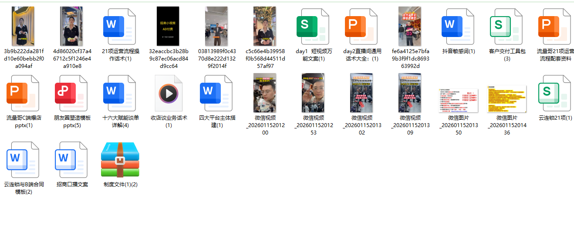Image resolution: width=574 pixels, height=232 pixels.
Task: Select the 招商口播文案 Word document
Action: click(x=72, y=159)
